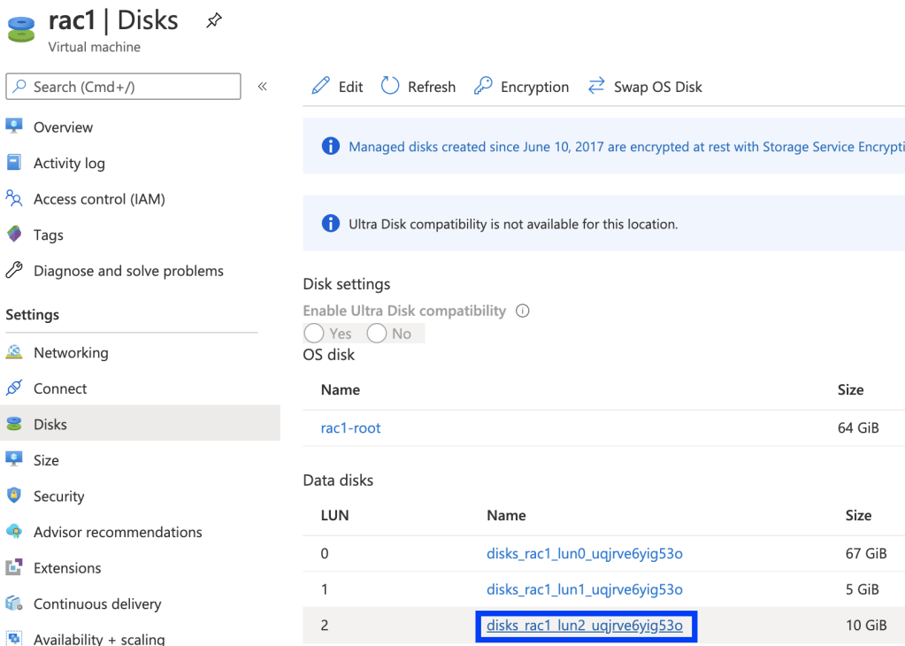The height and width of the screenshot is (646, 905).
Task: Select the Yes radio button for Ultra Disk
Action: pyautogui.click(x=313, y=334)
